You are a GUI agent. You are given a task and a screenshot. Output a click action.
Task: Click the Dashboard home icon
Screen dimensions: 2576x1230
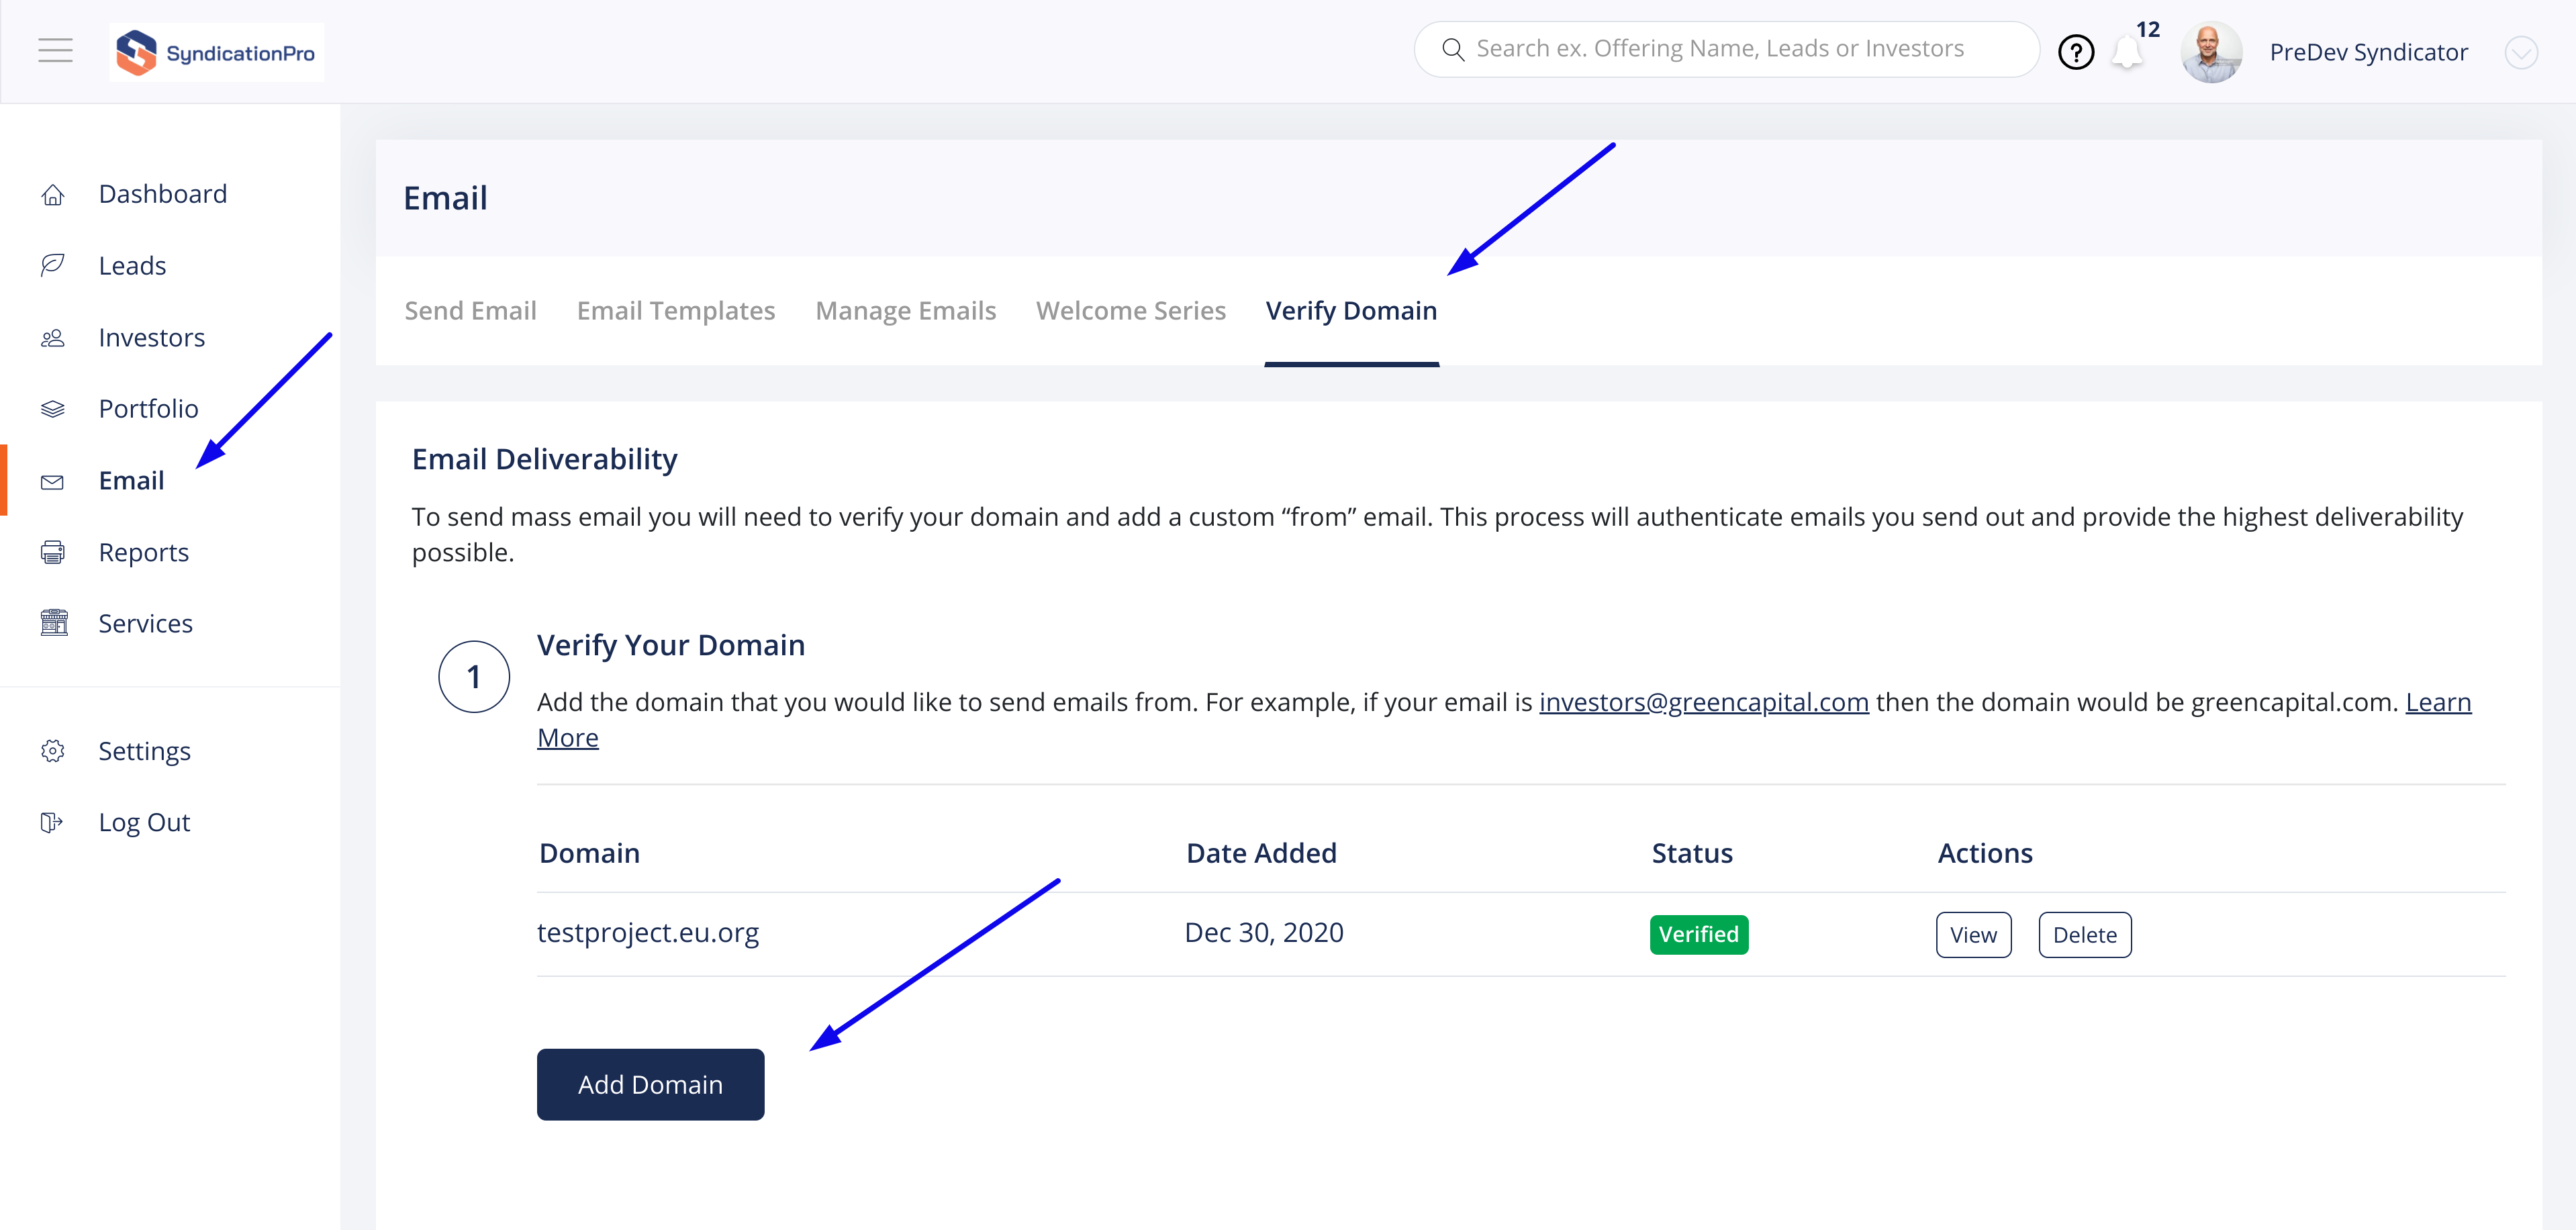point(53,195)
